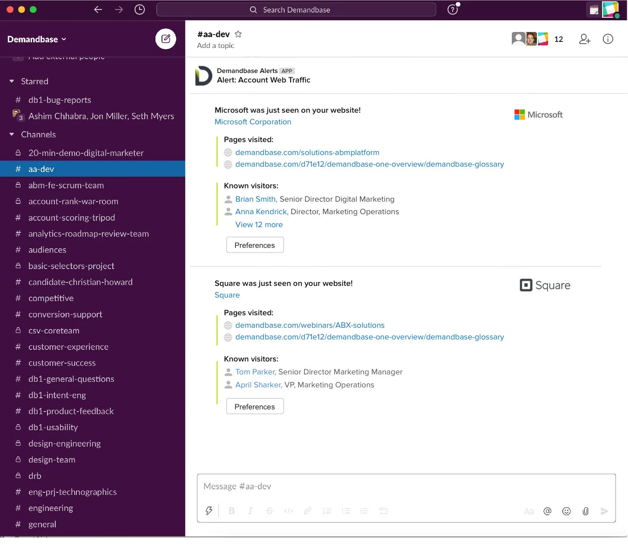Open April Sharker's profile link
Viewport: 628px width, 545px height.
coord(258,385)
